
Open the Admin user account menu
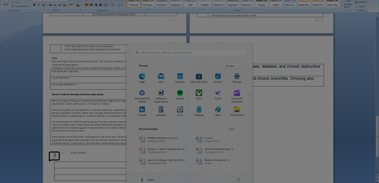tap(147, 180)
